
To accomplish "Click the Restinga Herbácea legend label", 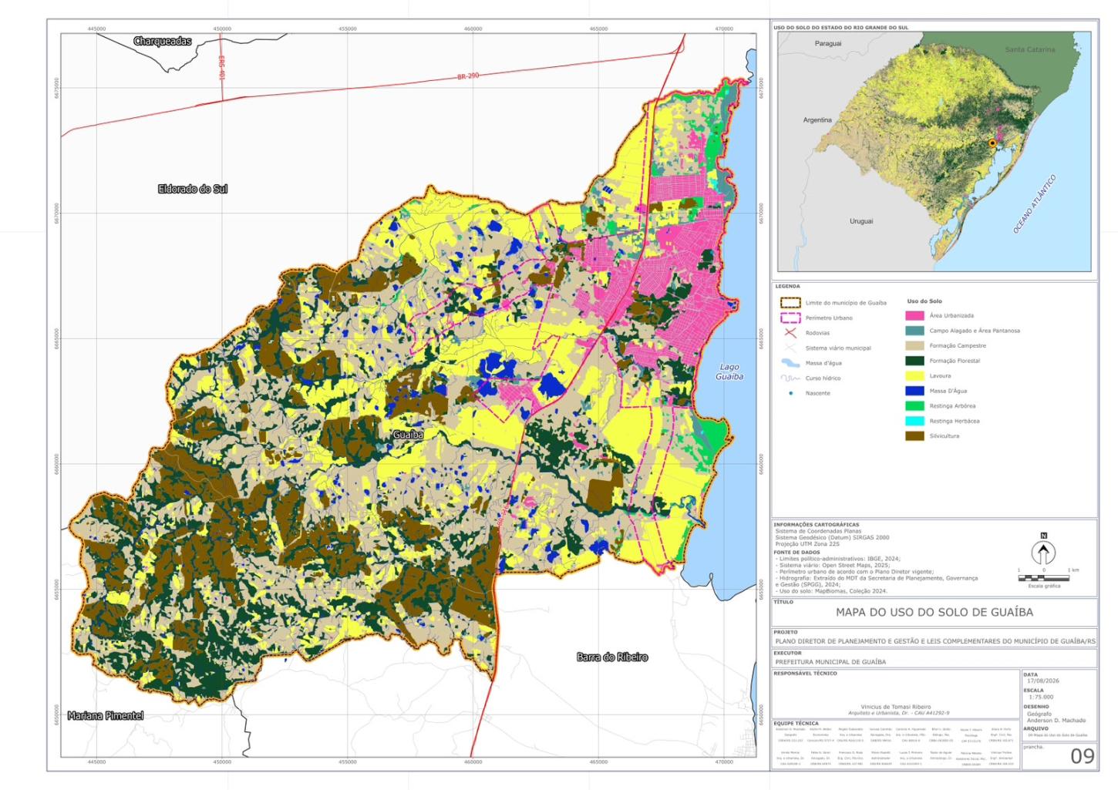I will click(955, 421).
